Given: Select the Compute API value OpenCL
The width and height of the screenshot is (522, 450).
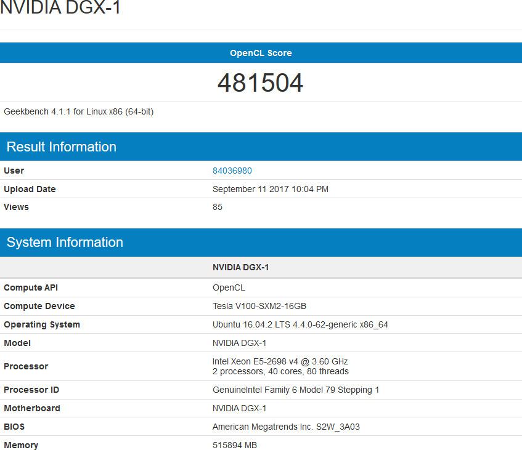Looking at the screenshot, I should (229, 287).
